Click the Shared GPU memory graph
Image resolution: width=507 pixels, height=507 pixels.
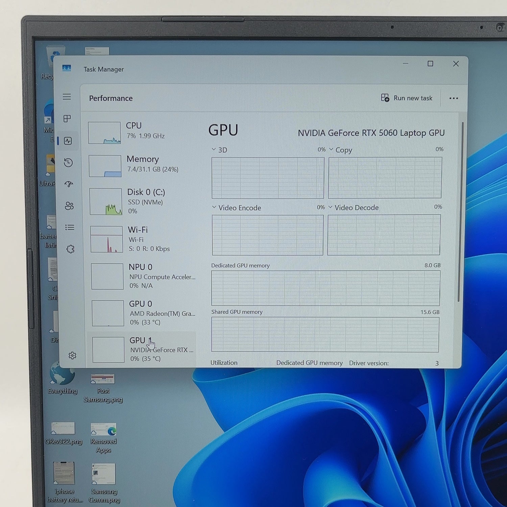click(x=325, y=334)
